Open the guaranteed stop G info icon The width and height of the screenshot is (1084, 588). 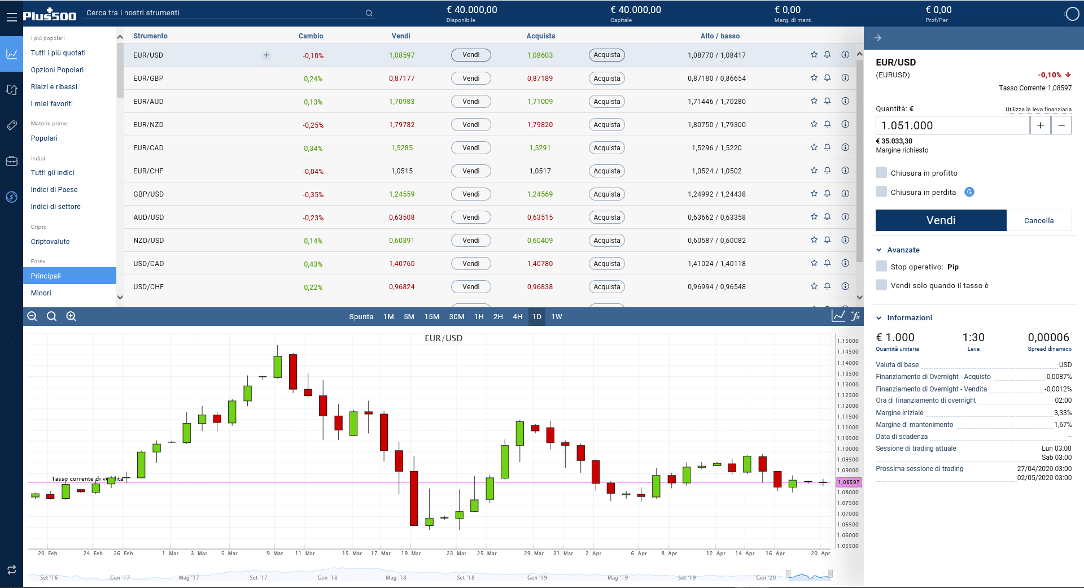click(x=969, y=192)
